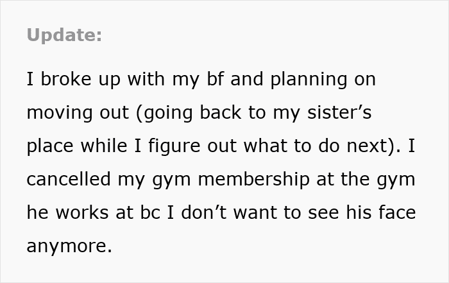Click the gray "Update:" heading
The height and width of the screenshot is (283, 449).
pos(64,35)
